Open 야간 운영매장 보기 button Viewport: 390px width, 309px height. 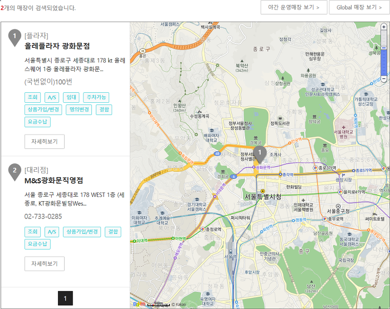294,7
